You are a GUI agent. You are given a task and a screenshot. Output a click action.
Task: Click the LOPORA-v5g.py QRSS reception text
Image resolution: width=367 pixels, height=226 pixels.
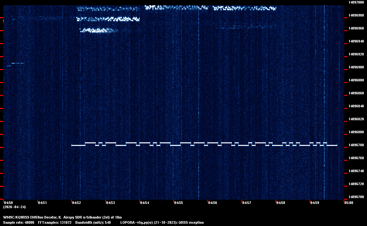162,222
